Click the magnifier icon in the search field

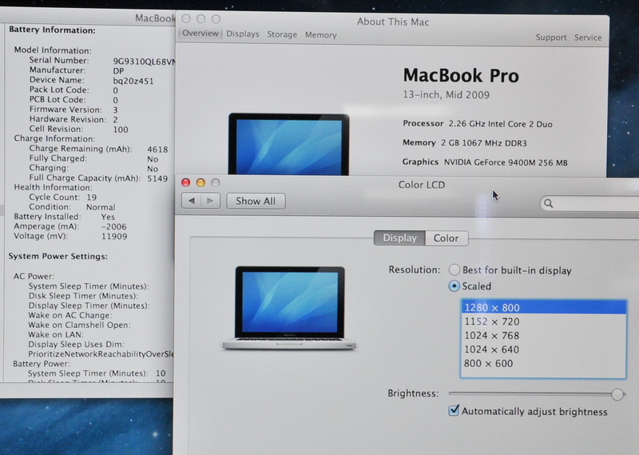point(549,203)
